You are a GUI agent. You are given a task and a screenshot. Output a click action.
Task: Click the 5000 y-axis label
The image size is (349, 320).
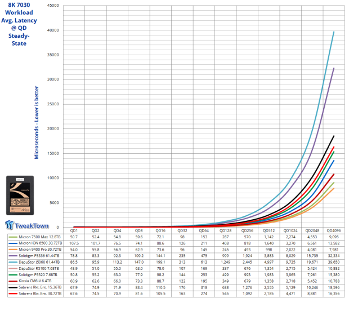54,203
